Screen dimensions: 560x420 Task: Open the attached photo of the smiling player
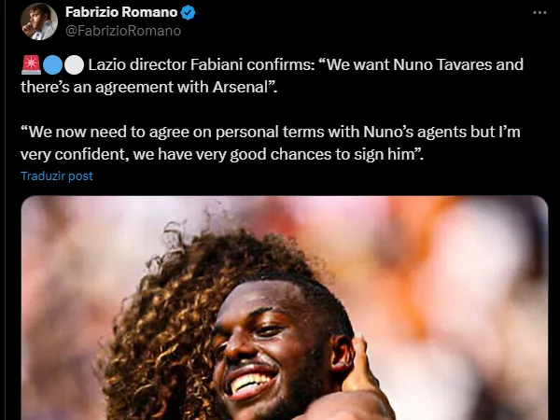click(285, 308)
